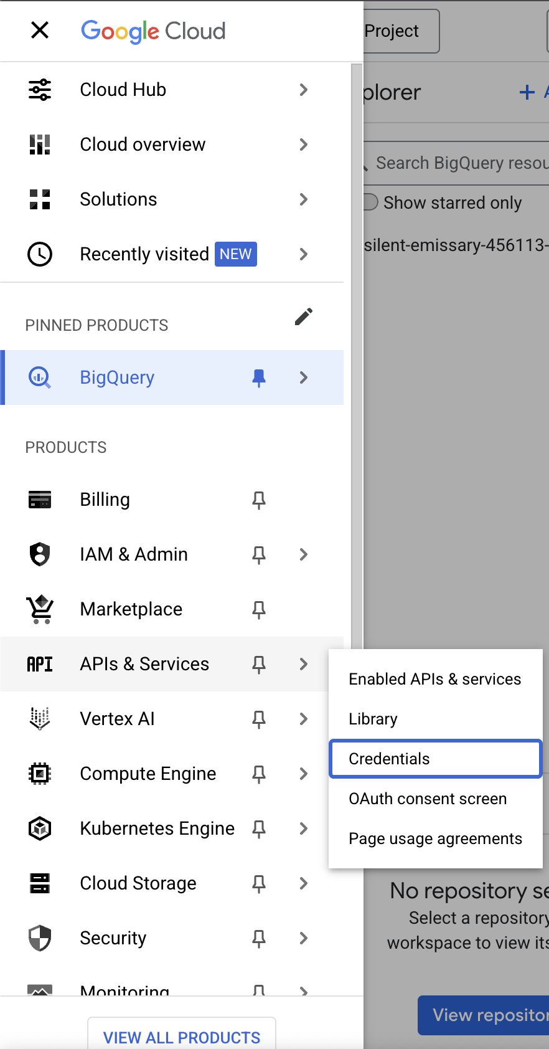549x1049 pixels.
Task: Click the Cloud overview dashboard icon
Action: click(40, 145)
